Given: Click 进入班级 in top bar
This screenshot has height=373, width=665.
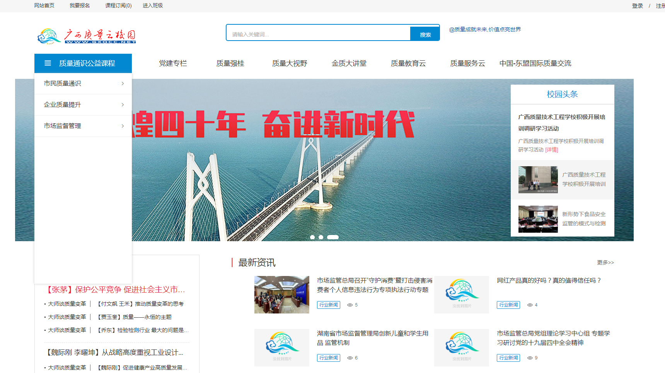Looking at the screenshot, I should pyautogui.click(x=153, y=5).
